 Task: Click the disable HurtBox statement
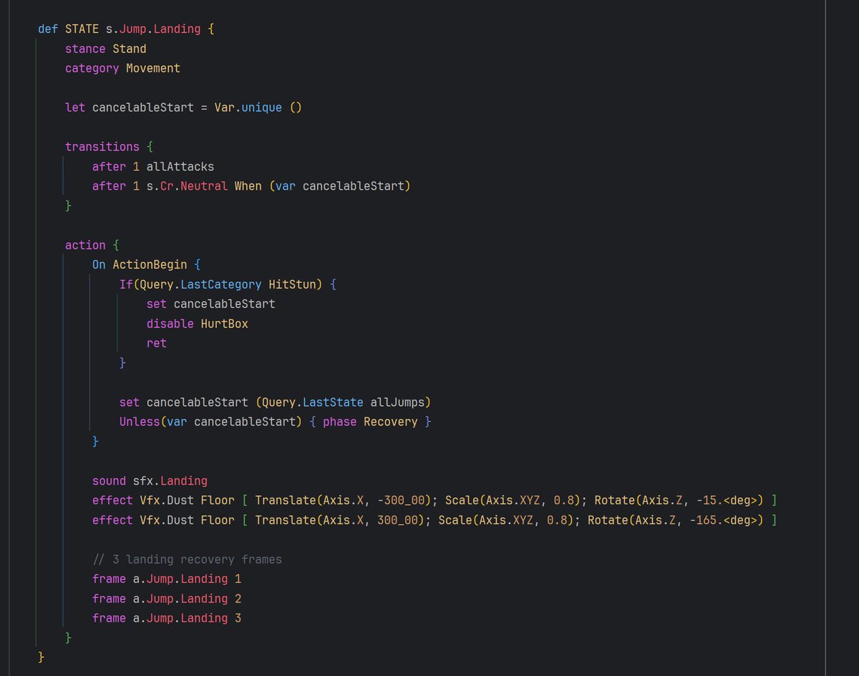click(x=198, y=323)
